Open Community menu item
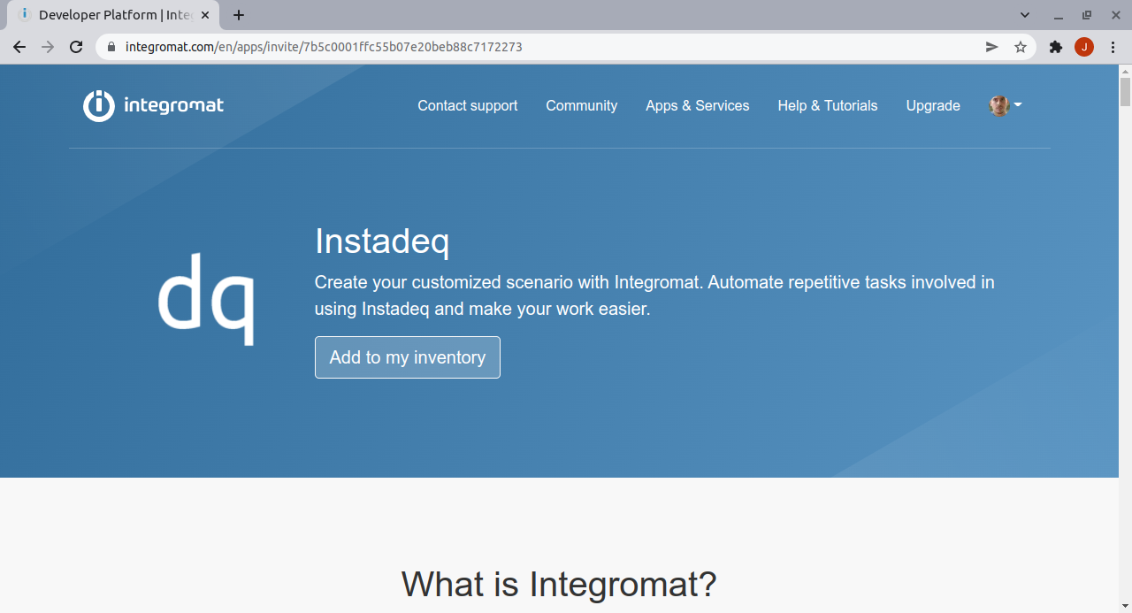Image resolution: width=1132 pixels, height=613 pixels. pyautogui.click(x=582, y=105)
